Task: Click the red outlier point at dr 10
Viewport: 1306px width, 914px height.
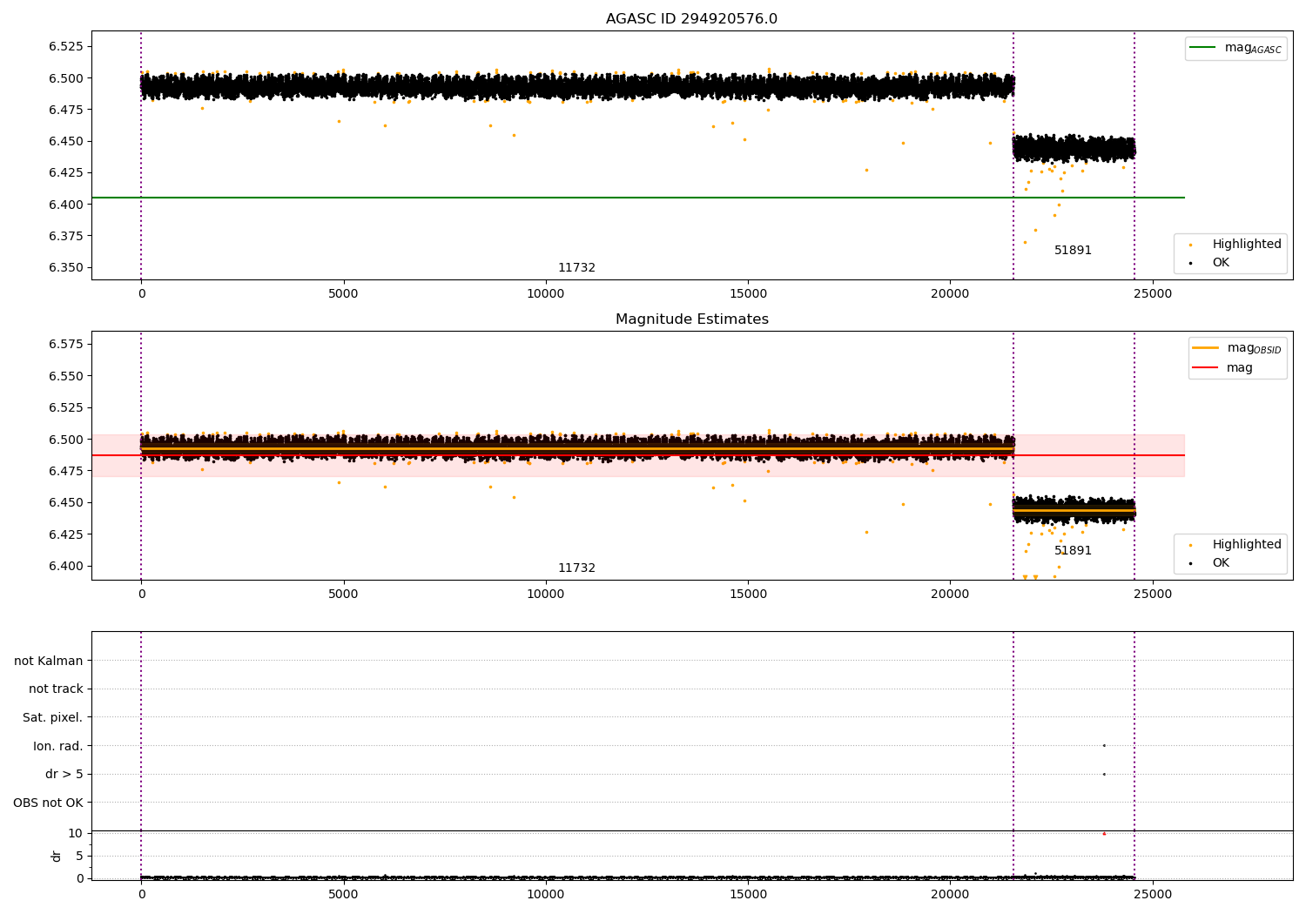Action: click(x=1104, y=833)
